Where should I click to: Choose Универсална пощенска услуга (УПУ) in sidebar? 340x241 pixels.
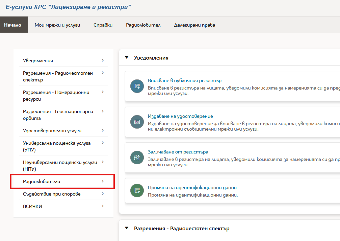[57, 146]
